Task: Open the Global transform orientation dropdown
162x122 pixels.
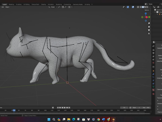Action: [53, 7]
